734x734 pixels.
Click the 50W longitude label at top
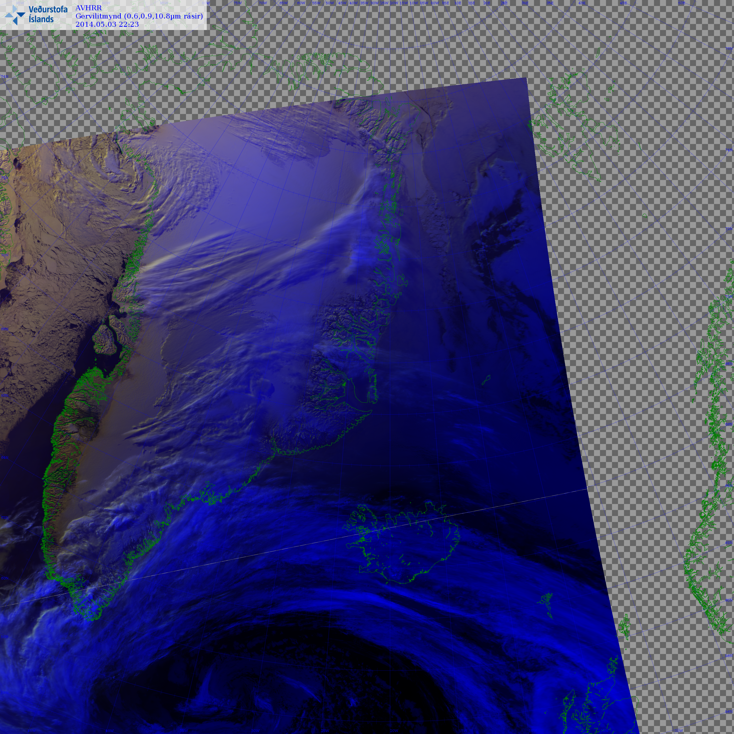coord(329,3)
